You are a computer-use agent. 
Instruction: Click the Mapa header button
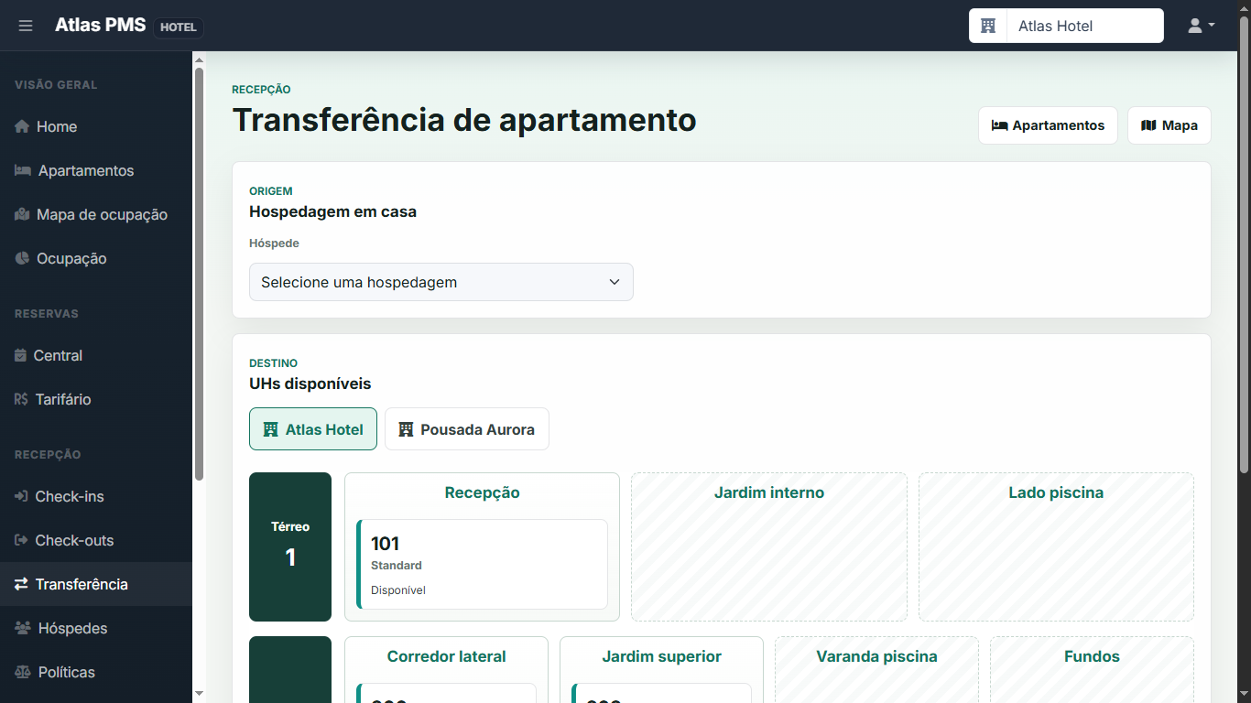1169,125
